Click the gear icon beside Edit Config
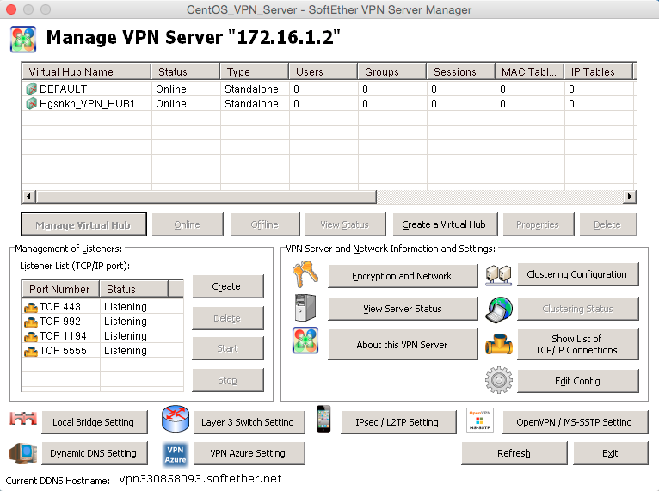 point(498,380)
